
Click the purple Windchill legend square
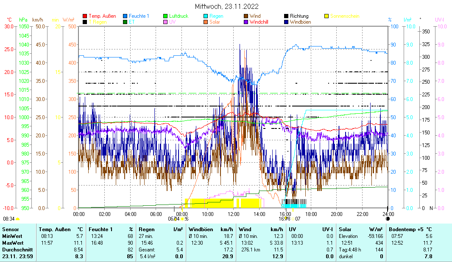(246, 22)
